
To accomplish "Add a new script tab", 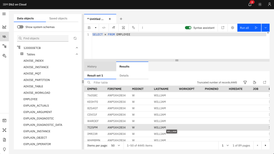I will click(121, 19).
